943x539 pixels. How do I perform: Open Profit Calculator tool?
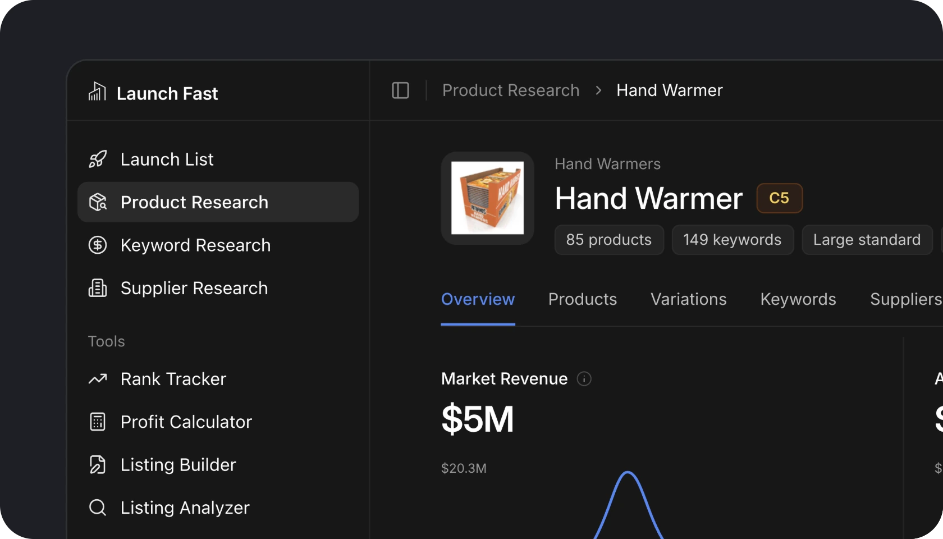click(218, 422)
